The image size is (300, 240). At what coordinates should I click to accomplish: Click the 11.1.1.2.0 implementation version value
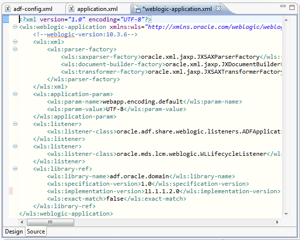pos(162,191)
